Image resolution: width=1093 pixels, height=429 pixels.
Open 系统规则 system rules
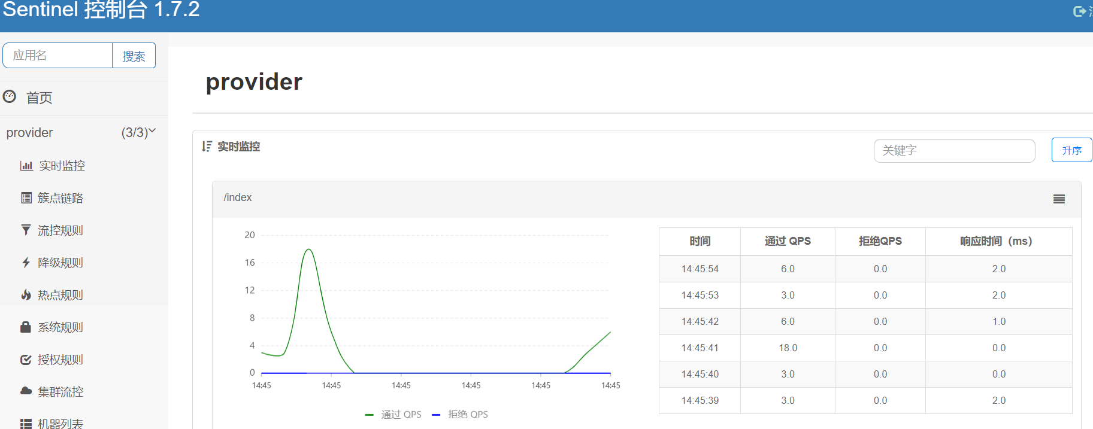click(x=60, y=327)
